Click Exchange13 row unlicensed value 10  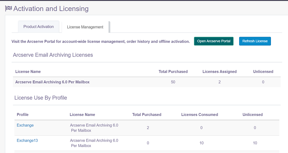pyautogui.click(x=255, y=143)
